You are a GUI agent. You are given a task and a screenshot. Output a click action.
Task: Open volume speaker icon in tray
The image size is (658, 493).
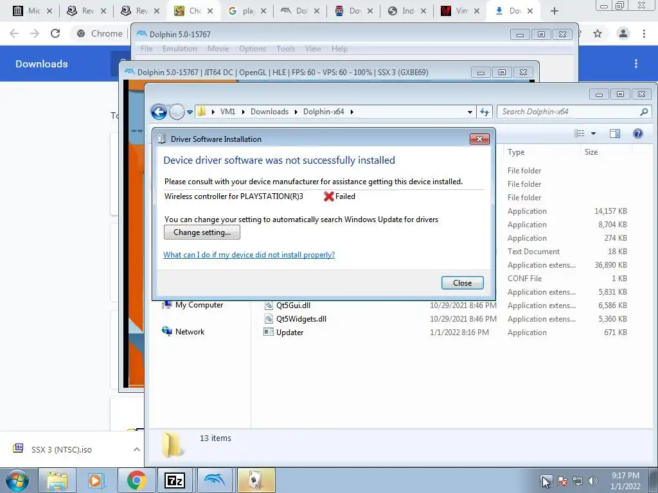coord(593,481)
